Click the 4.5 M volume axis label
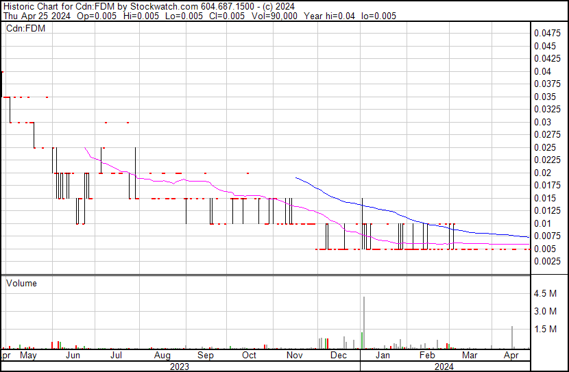 pyautogui.click(x=545, y=294)
